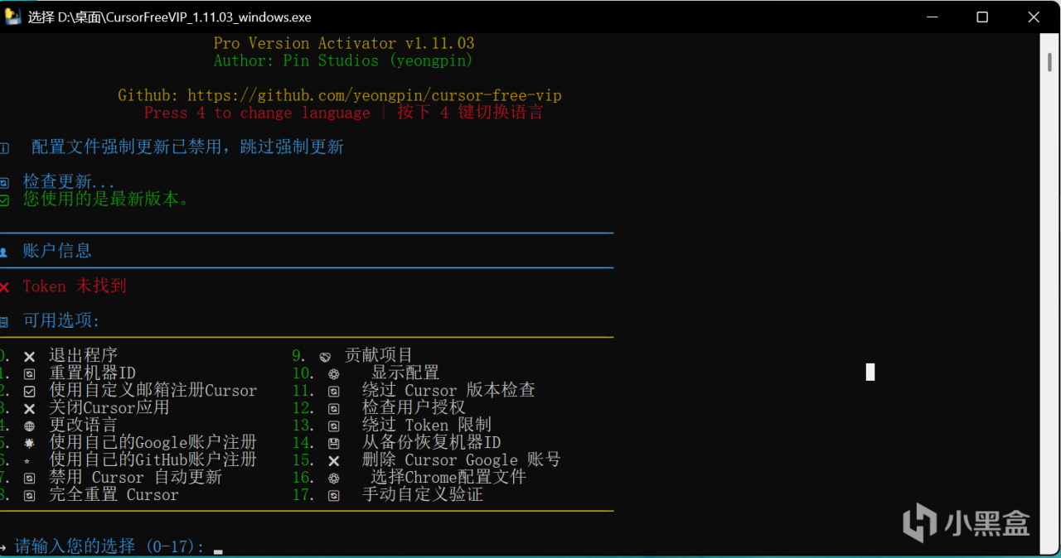This screenshot has height=558, width=1061.
Task: Click the info icon beside 配置文件强制更新已禁用
Action: (4, 148)
